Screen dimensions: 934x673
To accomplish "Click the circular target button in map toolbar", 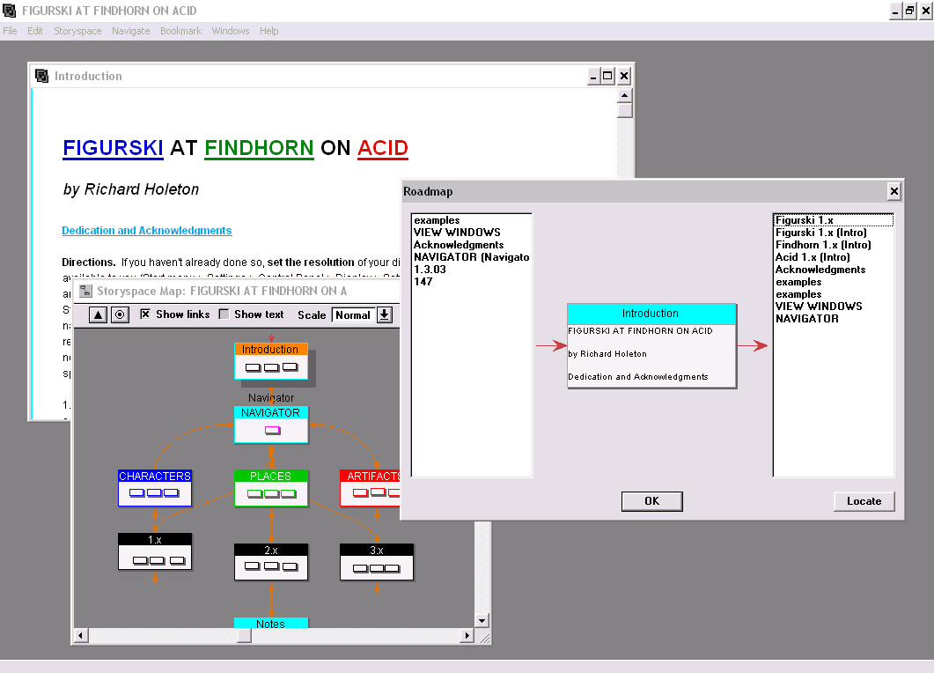I will click(120, 314).
